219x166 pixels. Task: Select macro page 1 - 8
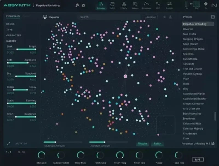point(9,152)
